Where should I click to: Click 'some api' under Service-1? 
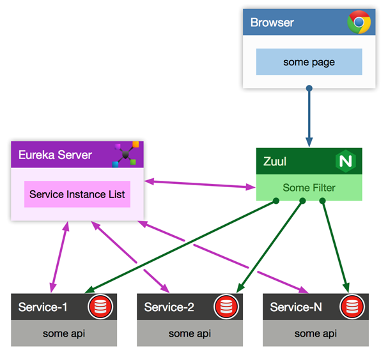point(64,333)
